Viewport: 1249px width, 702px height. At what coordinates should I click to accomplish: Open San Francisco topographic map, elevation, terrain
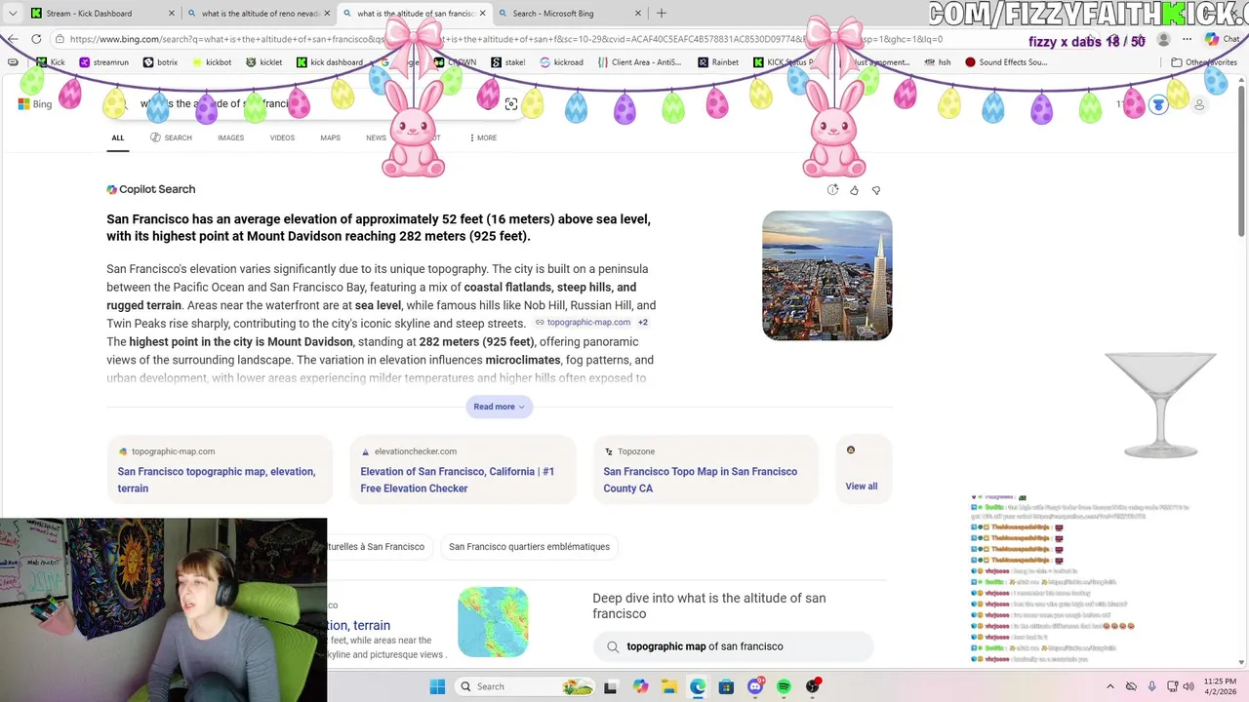[217, 480]
